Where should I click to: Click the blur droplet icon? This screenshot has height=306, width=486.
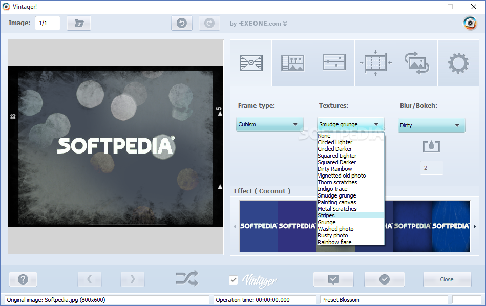pyautogui.click(x=431, y=146)
